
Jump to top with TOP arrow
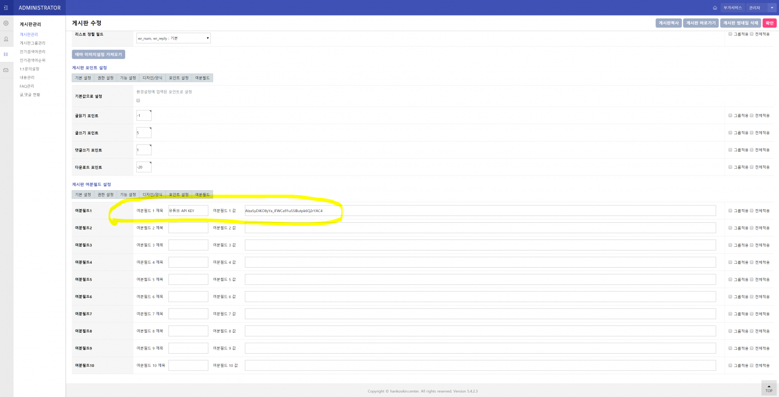pyautogui.click(x=769, y=388)
